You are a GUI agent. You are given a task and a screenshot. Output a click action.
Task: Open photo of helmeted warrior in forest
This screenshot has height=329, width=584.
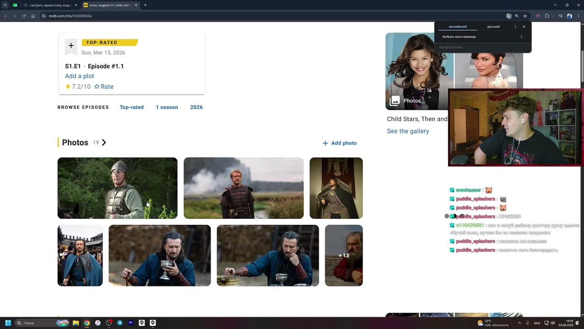[118, 188]
